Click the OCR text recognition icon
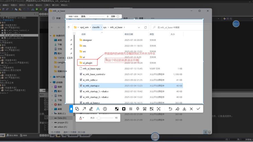The height and width of the screenshot is (142, 253). coord(159,109)
